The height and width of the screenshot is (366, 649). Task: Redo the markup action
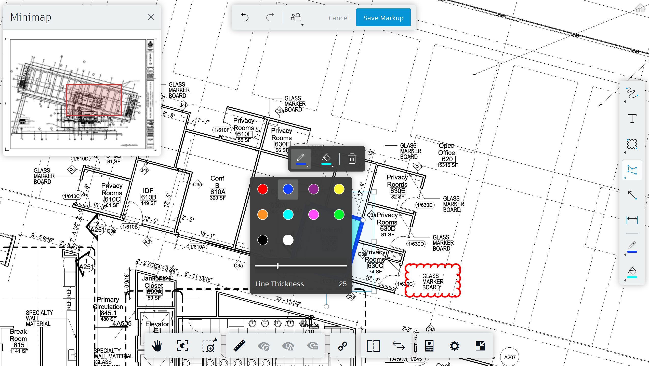270,18
